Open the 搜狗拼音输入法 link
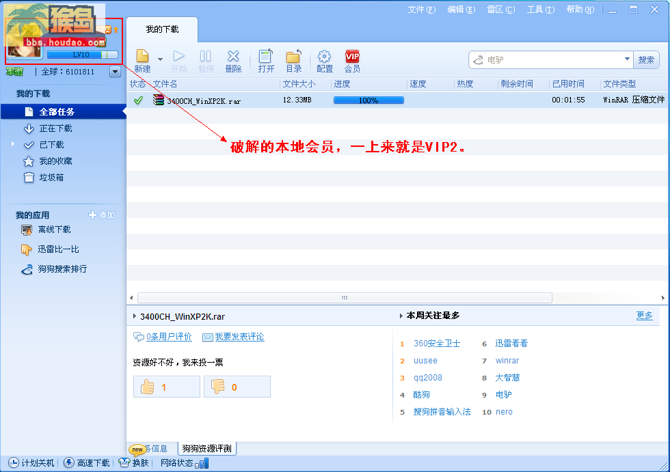 442,412
